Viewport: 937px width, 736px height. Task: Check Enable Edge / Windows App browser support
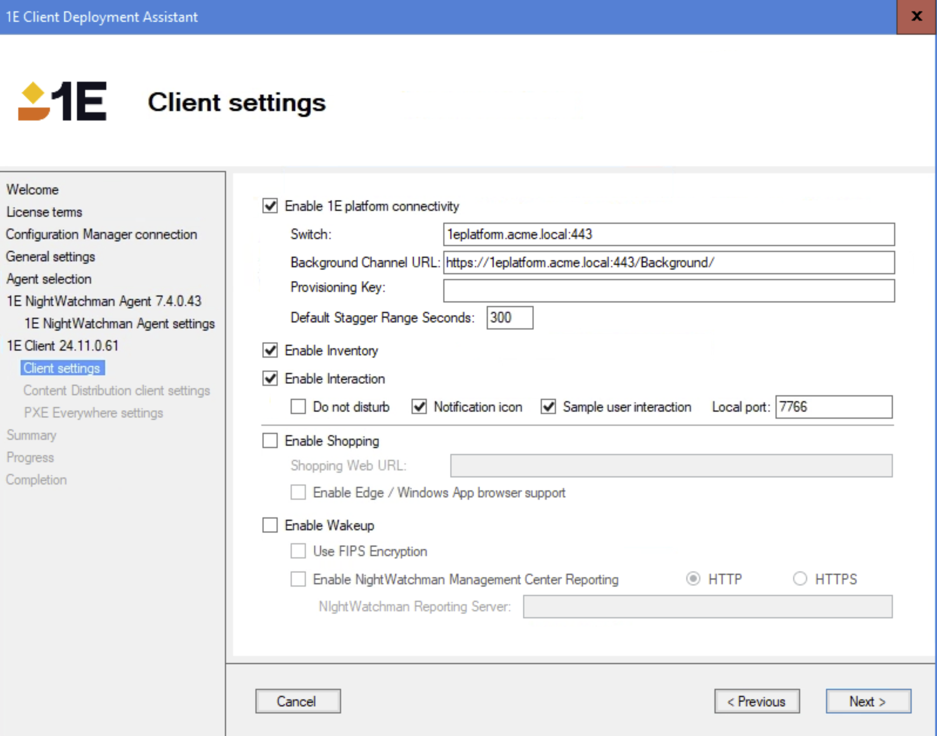[298, 492]
